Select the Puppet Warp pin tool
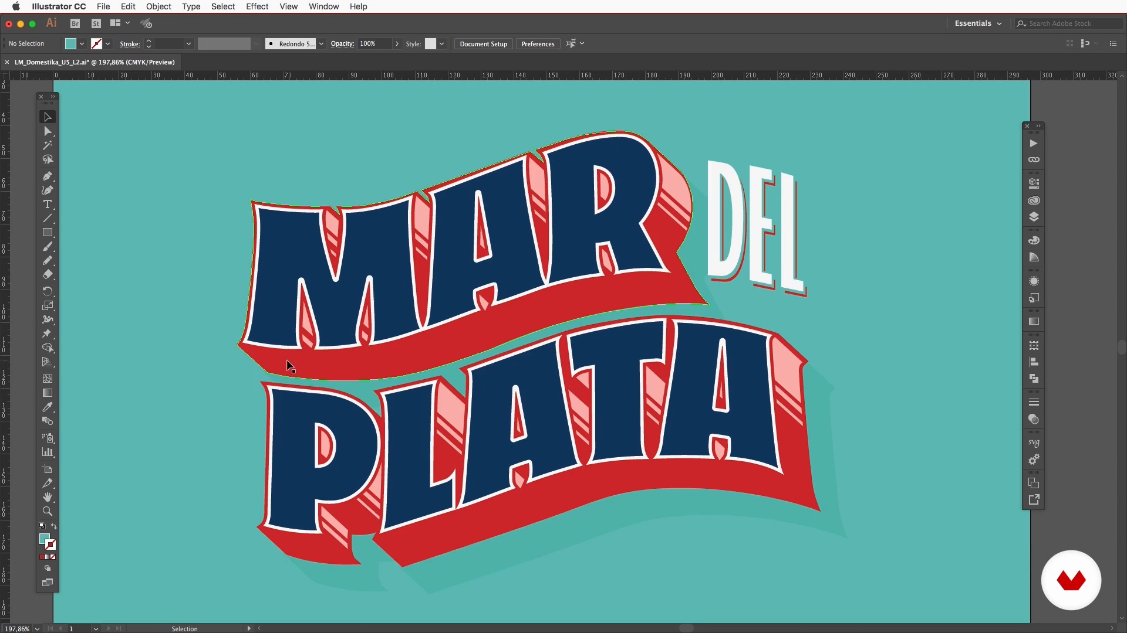The height and width of the screenshot is (633, 1127). (48, 333)
